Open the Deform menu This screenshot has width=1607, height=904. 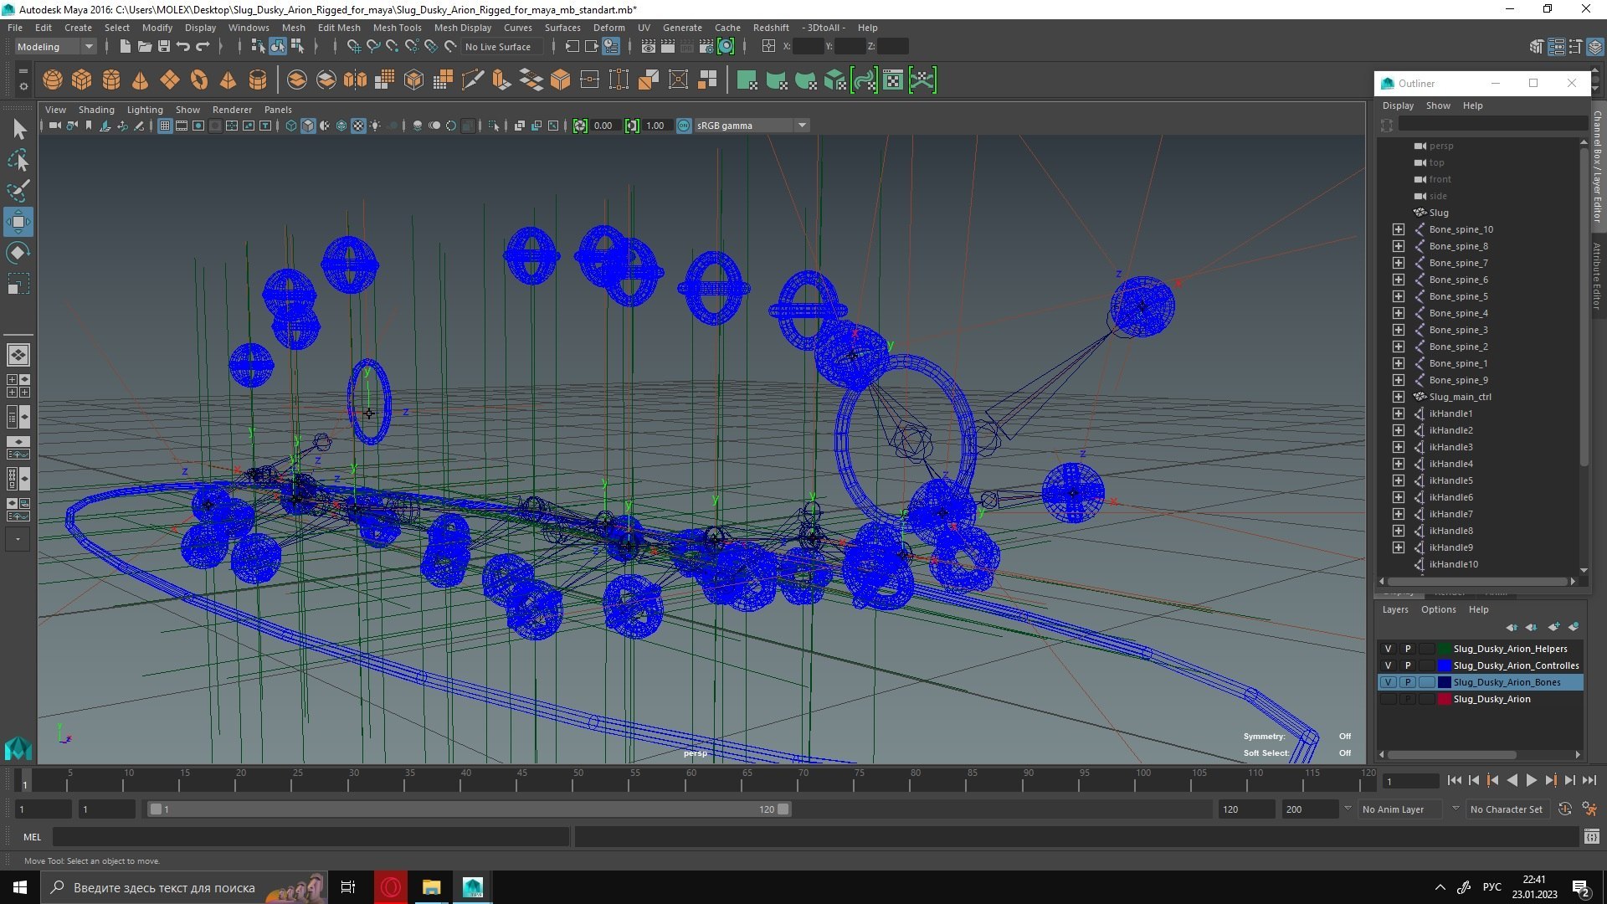point(608,28)
